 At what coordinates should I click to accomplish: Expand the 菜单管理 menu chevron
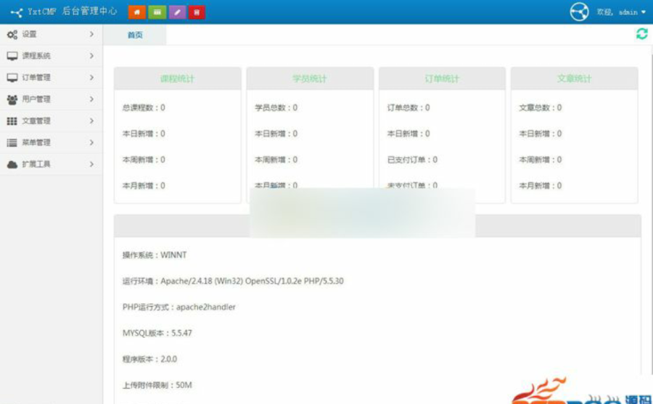click(x=91, y=142)
